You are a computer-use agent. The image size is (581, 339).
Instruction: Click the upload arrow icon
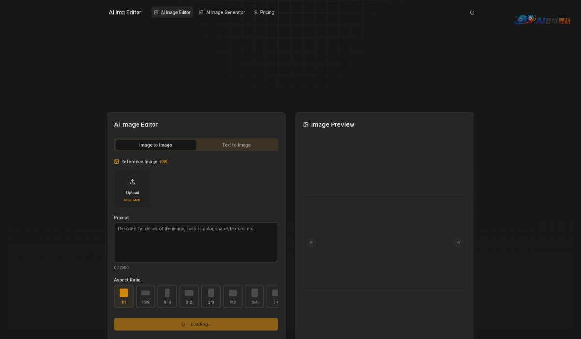click(x=132, y=182)
